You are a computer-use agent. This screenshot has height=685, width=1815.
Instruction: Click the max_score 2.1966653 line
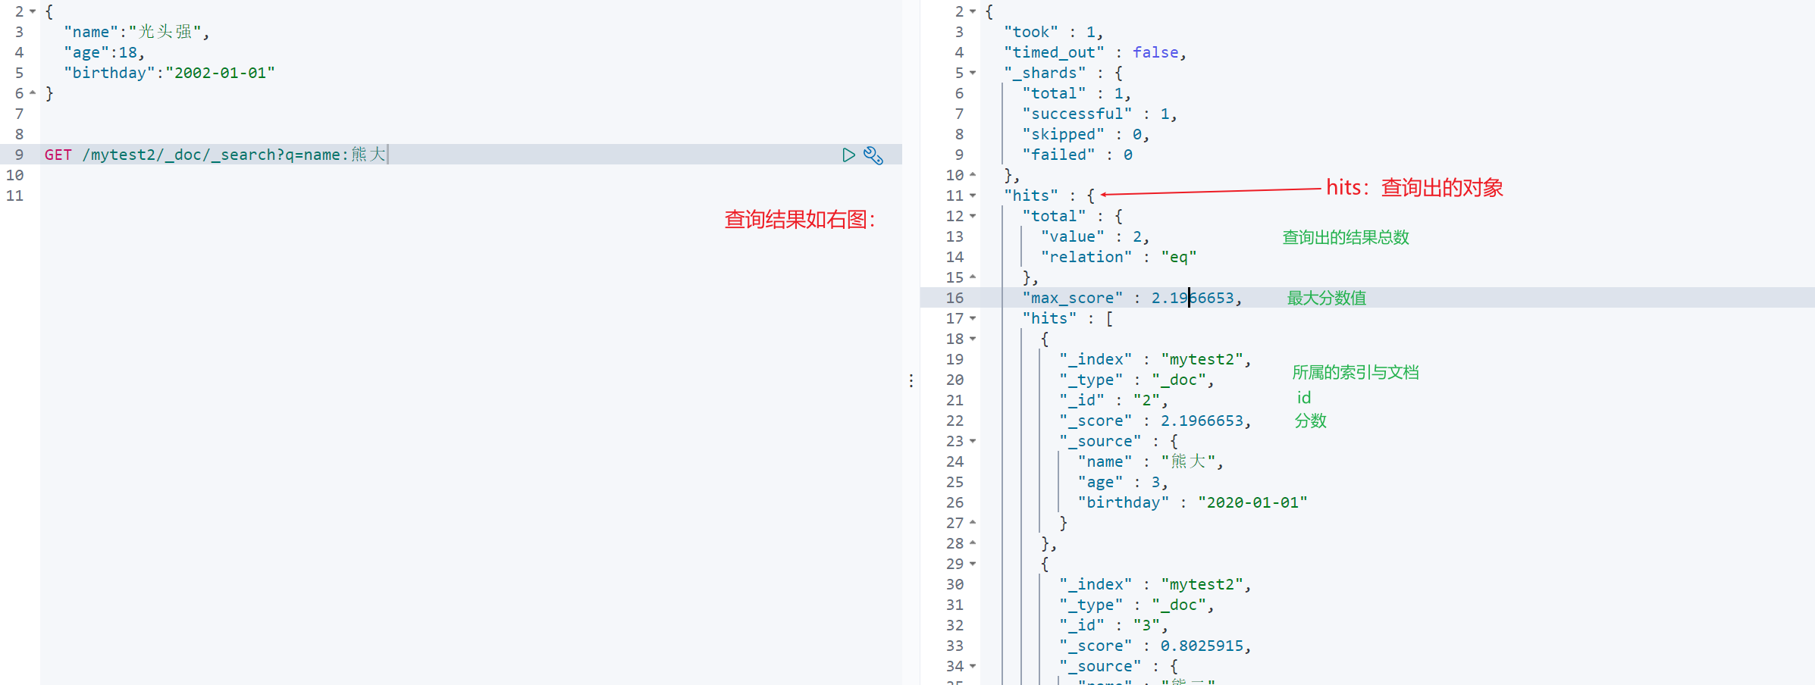1133,298
